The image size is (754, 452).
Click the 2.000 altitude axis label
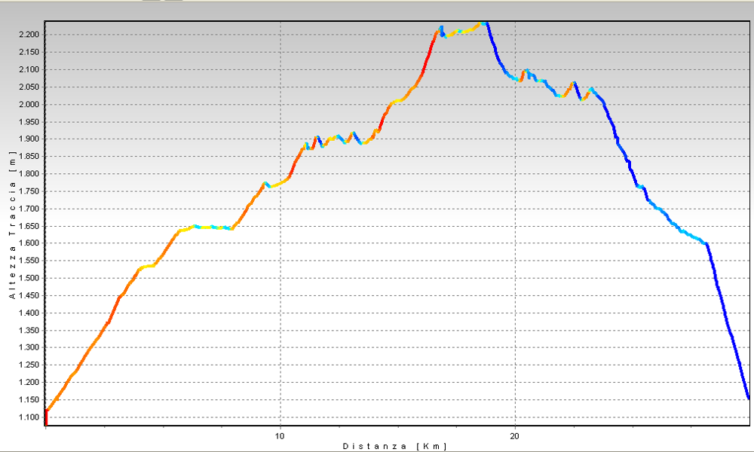tap(30, 104)
